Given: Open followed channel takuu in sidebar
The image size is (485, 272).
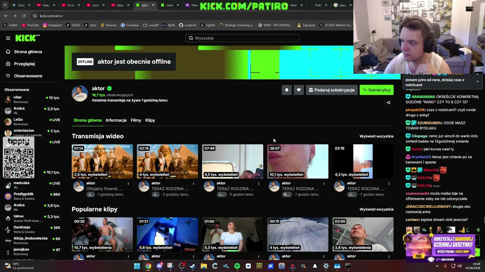Looking at the screenshot, I should tap(32, 218).
